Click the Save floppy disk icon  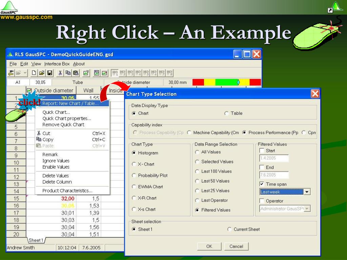pos(49,73)
